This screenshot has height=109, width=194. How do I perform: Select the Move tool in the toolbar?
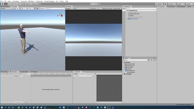coord(6,4)
